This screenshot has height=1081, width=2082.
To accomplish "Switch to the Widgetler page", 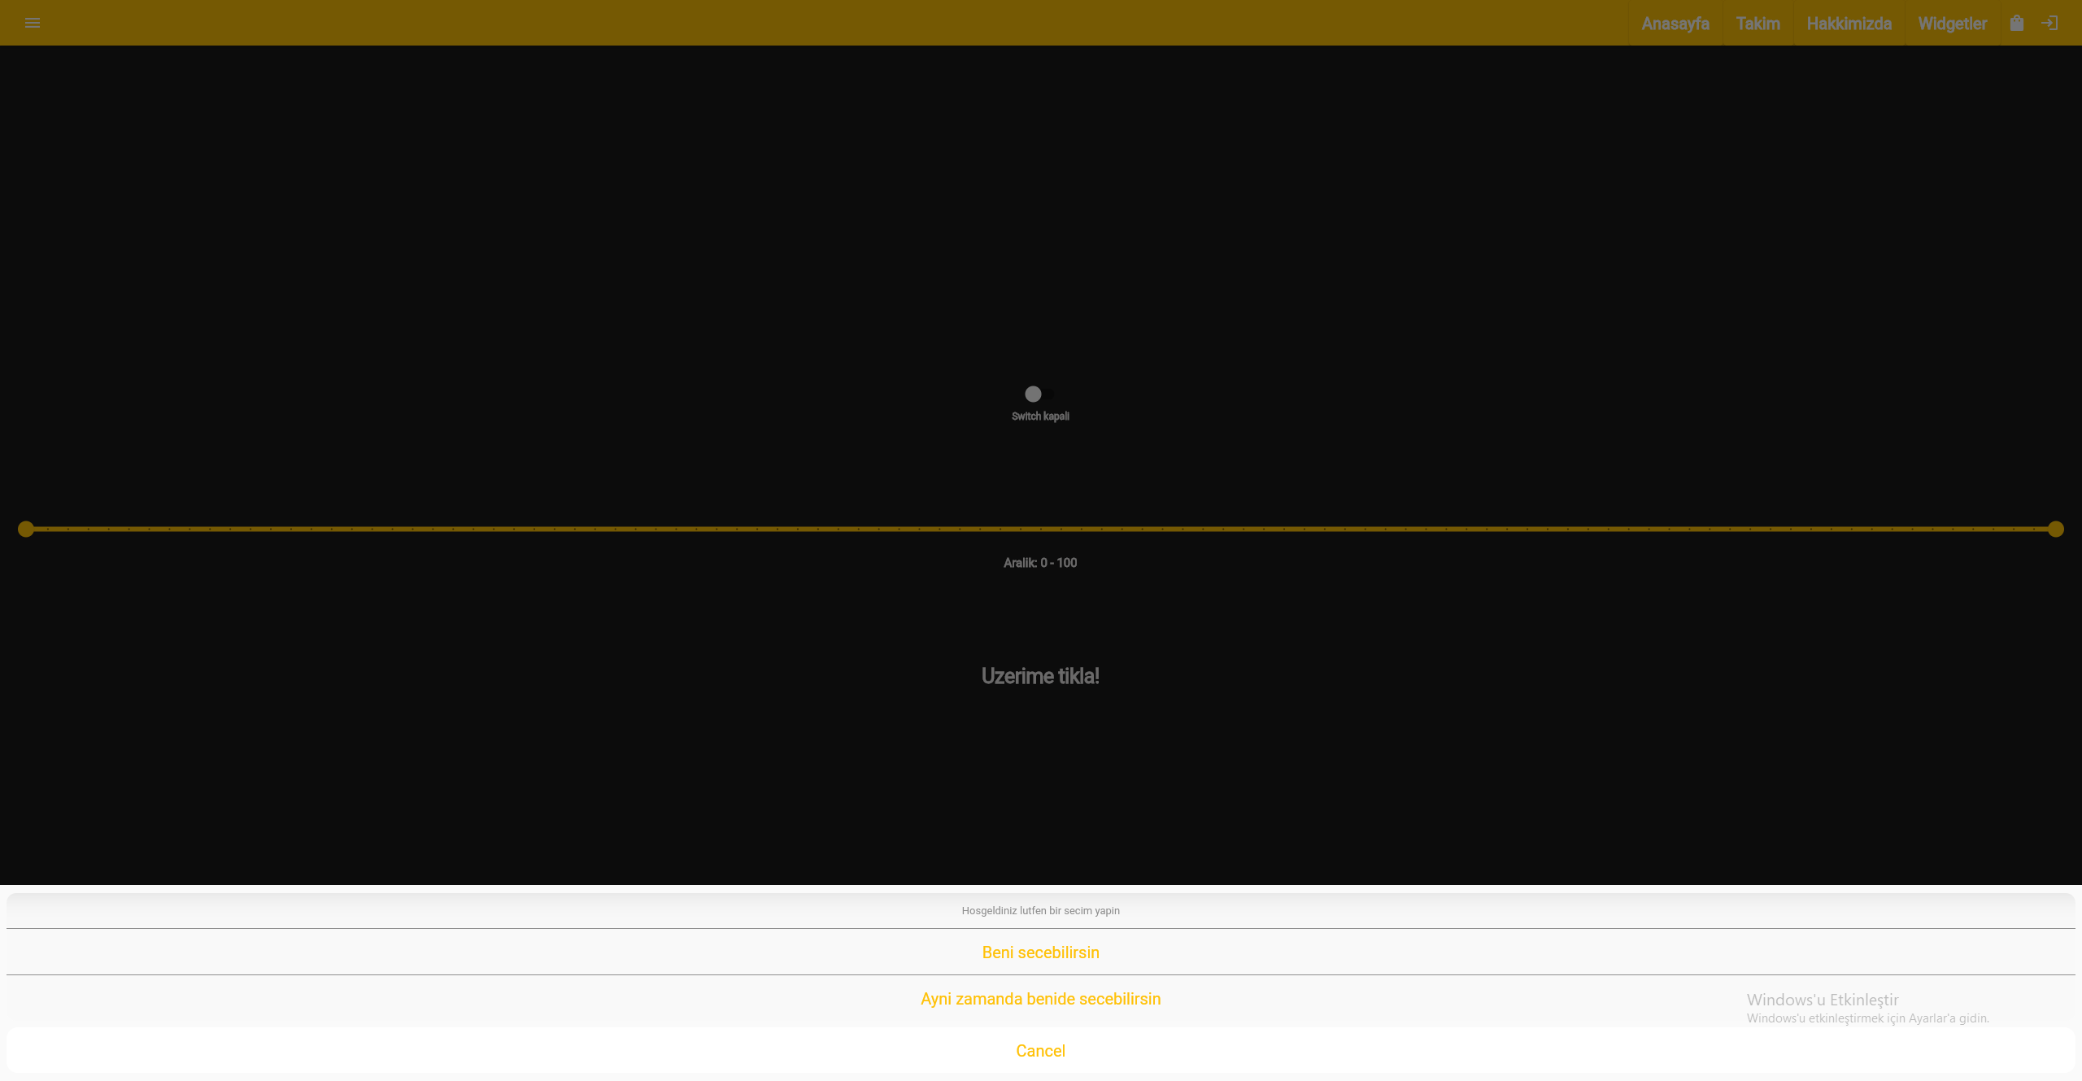I will [1952, 23].
